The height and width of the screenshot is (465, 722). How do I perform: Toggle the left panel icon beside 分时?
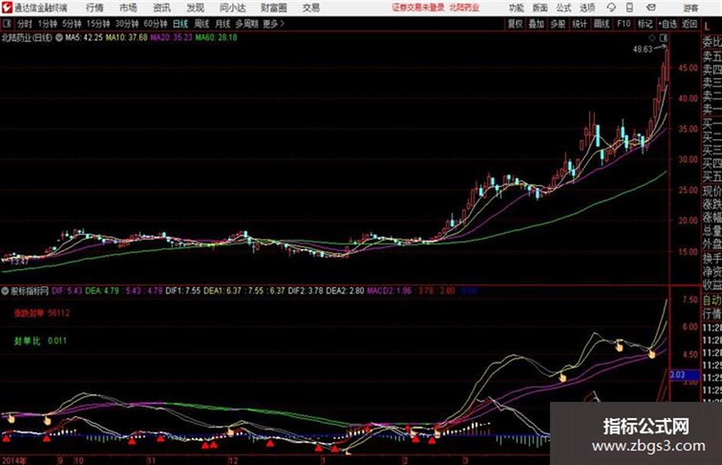coord(6,24)
